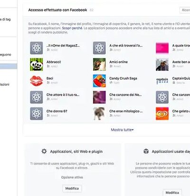Click the 'Opzione attiva' status text
This screenshot has height=196, width=190.
click(72, 177)
